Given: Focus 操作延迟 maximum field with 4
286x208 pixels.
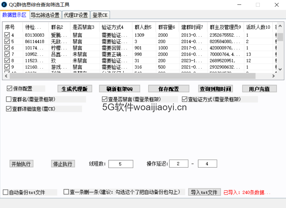Looking at the screenshot, I should [x=207, y=164].
